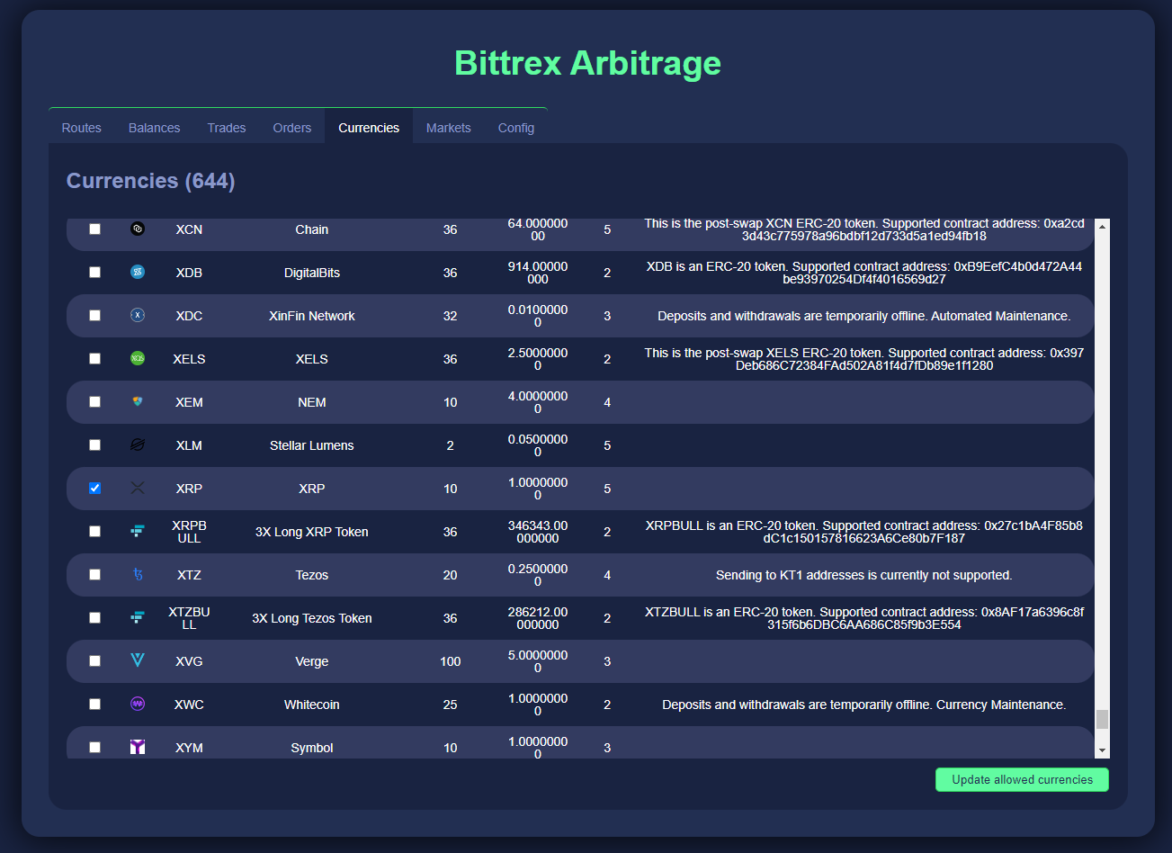This screenshot has width=1172, height=853.
Task: Switch to the Markets tab
Action: coord(449,128)
